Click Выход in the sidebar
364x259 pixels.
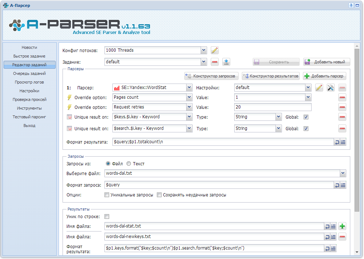30,126
